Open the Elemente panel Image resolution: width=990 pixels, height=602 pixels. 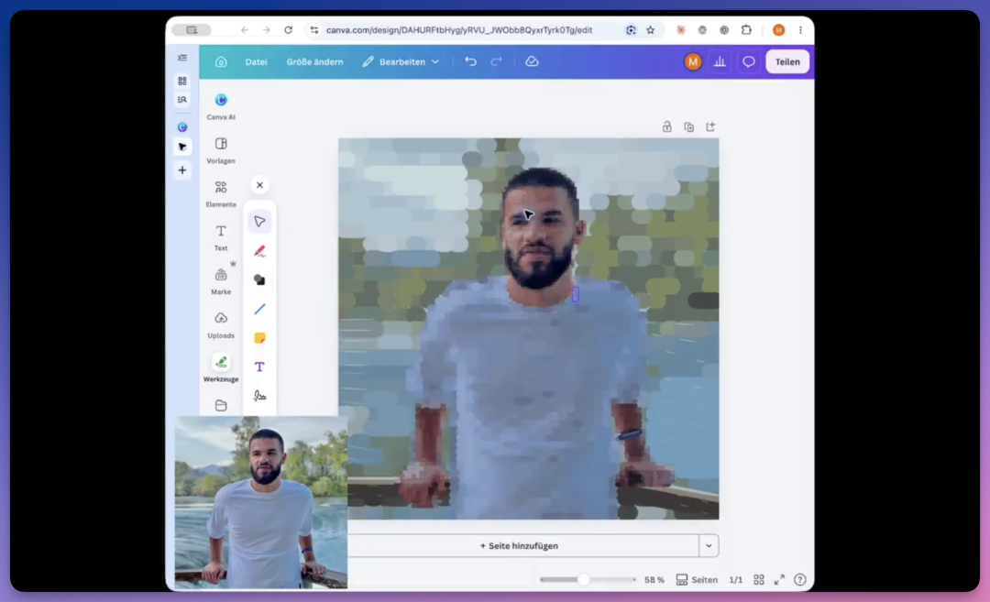221,193
